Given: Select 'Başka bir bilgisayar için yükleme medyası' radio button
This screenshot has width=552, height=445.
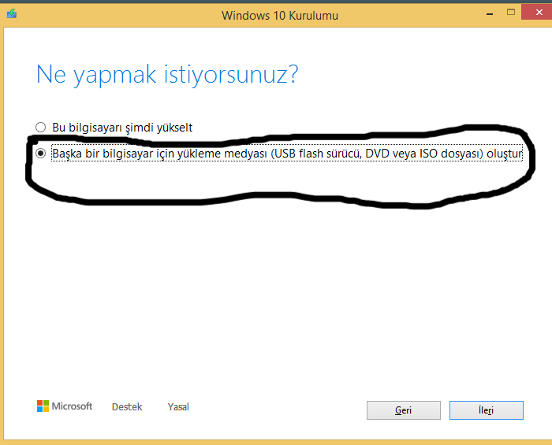Looking at the screenshot, I should tap(40, 154).
